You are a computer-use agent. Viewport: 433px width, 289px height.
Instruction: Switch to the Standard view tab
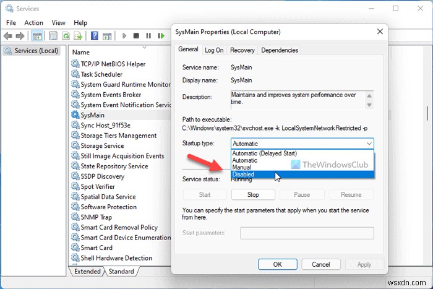tap(121, 272)
